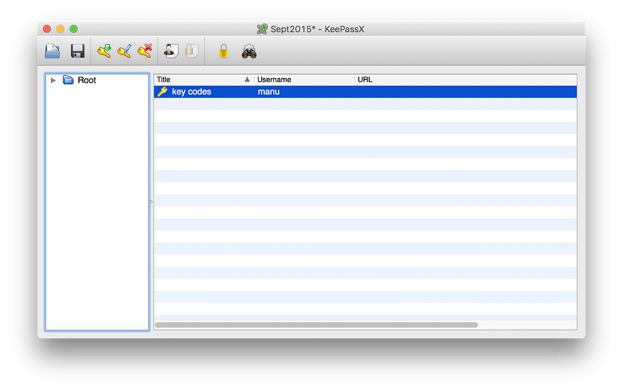623x392 pixels.
Task: Delete the entry with the red X key icon
Action: pos(144,50)
